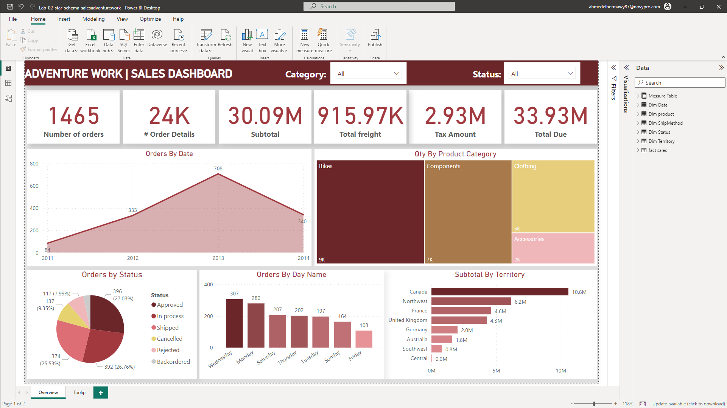Click the Transform data icon

click(206, 35)
